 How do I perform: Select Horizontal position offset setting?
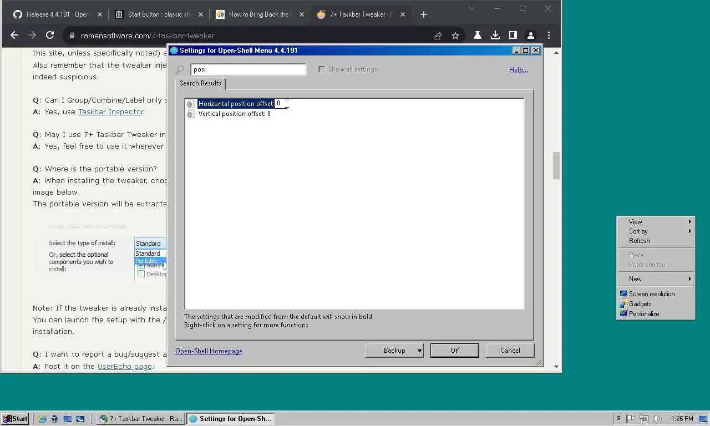pos(235,104)
